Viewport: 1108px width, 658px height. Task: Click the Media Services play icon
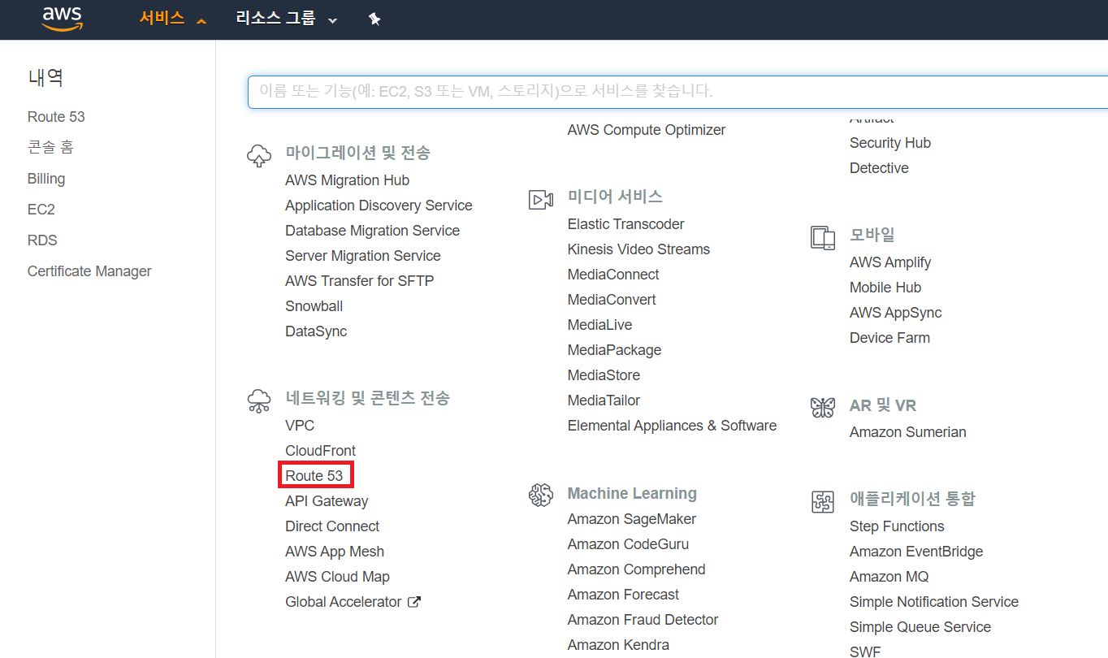(x=541, y=199)
